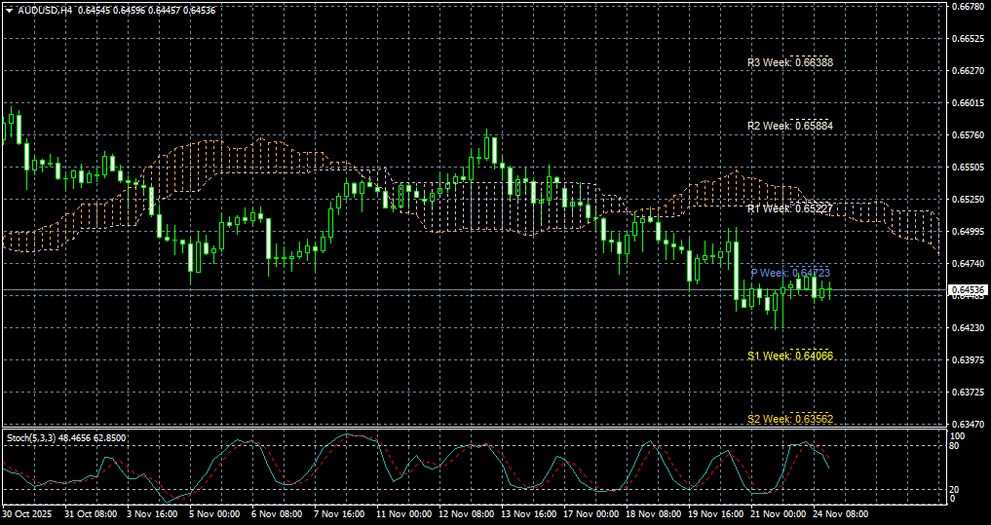Click price scale value 0.64995
Image resolution: width=991 pixels, height=525 pixels.
(x=967, y=232)
